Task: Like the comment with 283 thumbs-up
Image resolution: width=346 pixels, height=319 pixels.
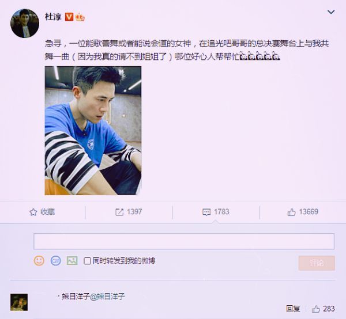Action: point(323,309)
